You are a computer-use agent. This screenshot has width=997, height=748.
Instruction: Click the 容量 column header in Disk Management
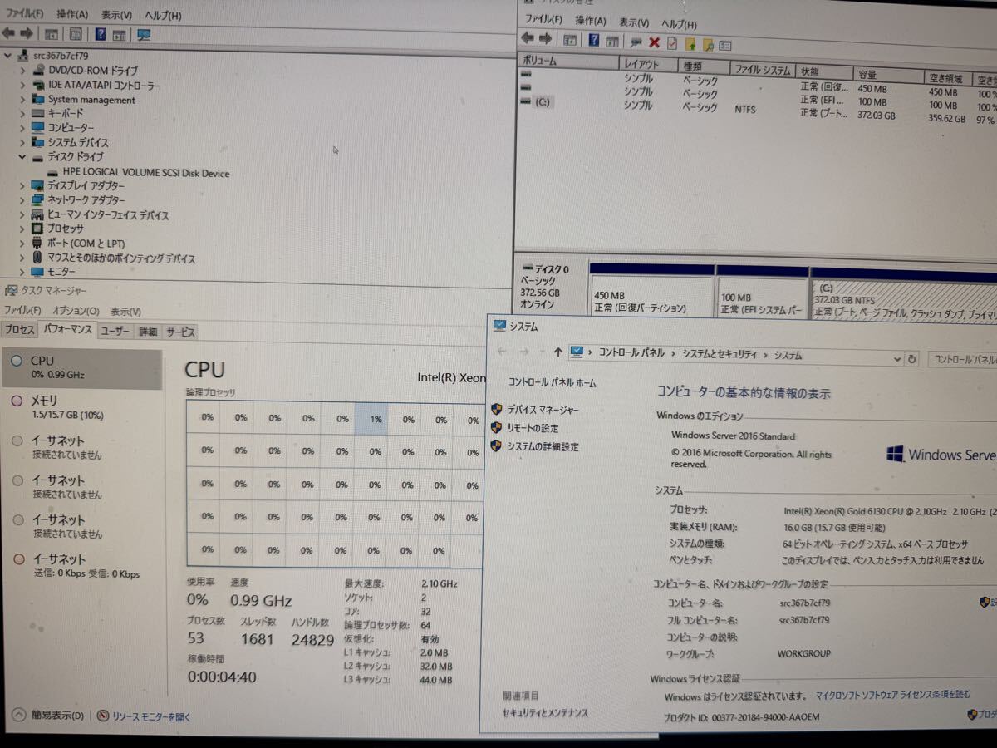[x=890, y=74]
